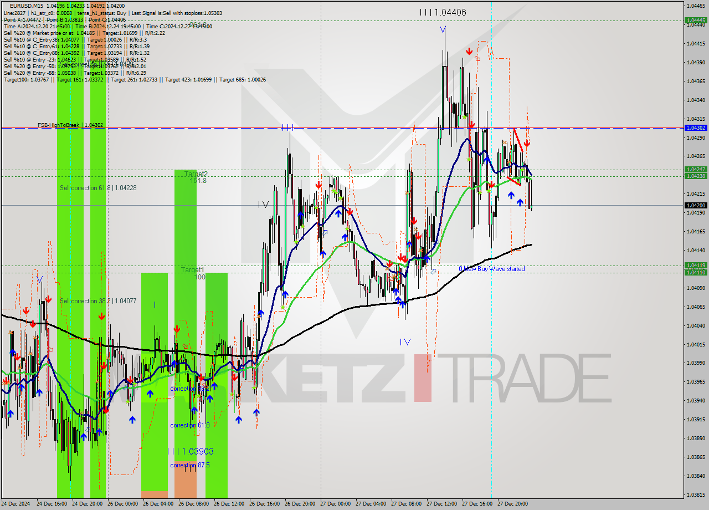Viewport: 709px width, 510px height.
Task: Click the 1.04040 price axis label
Action: coord(696,325)
